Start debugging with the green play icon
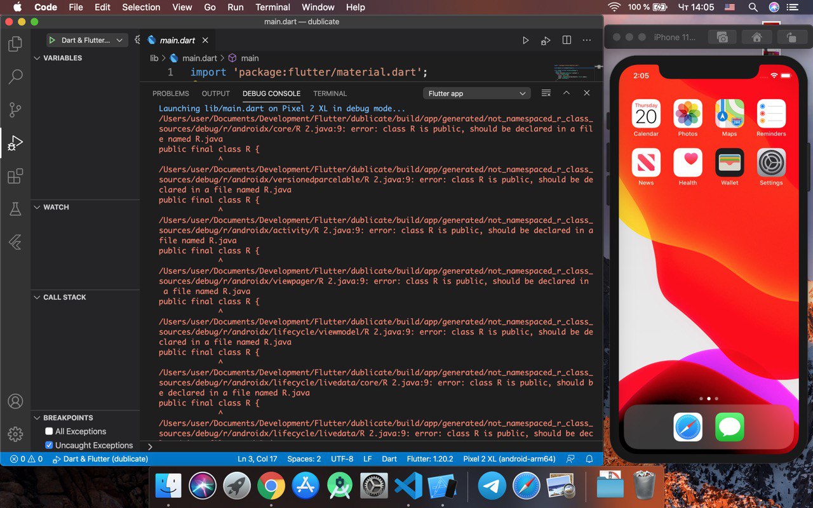The width and height of the screenshot is (813, 508). coord(53,40)
